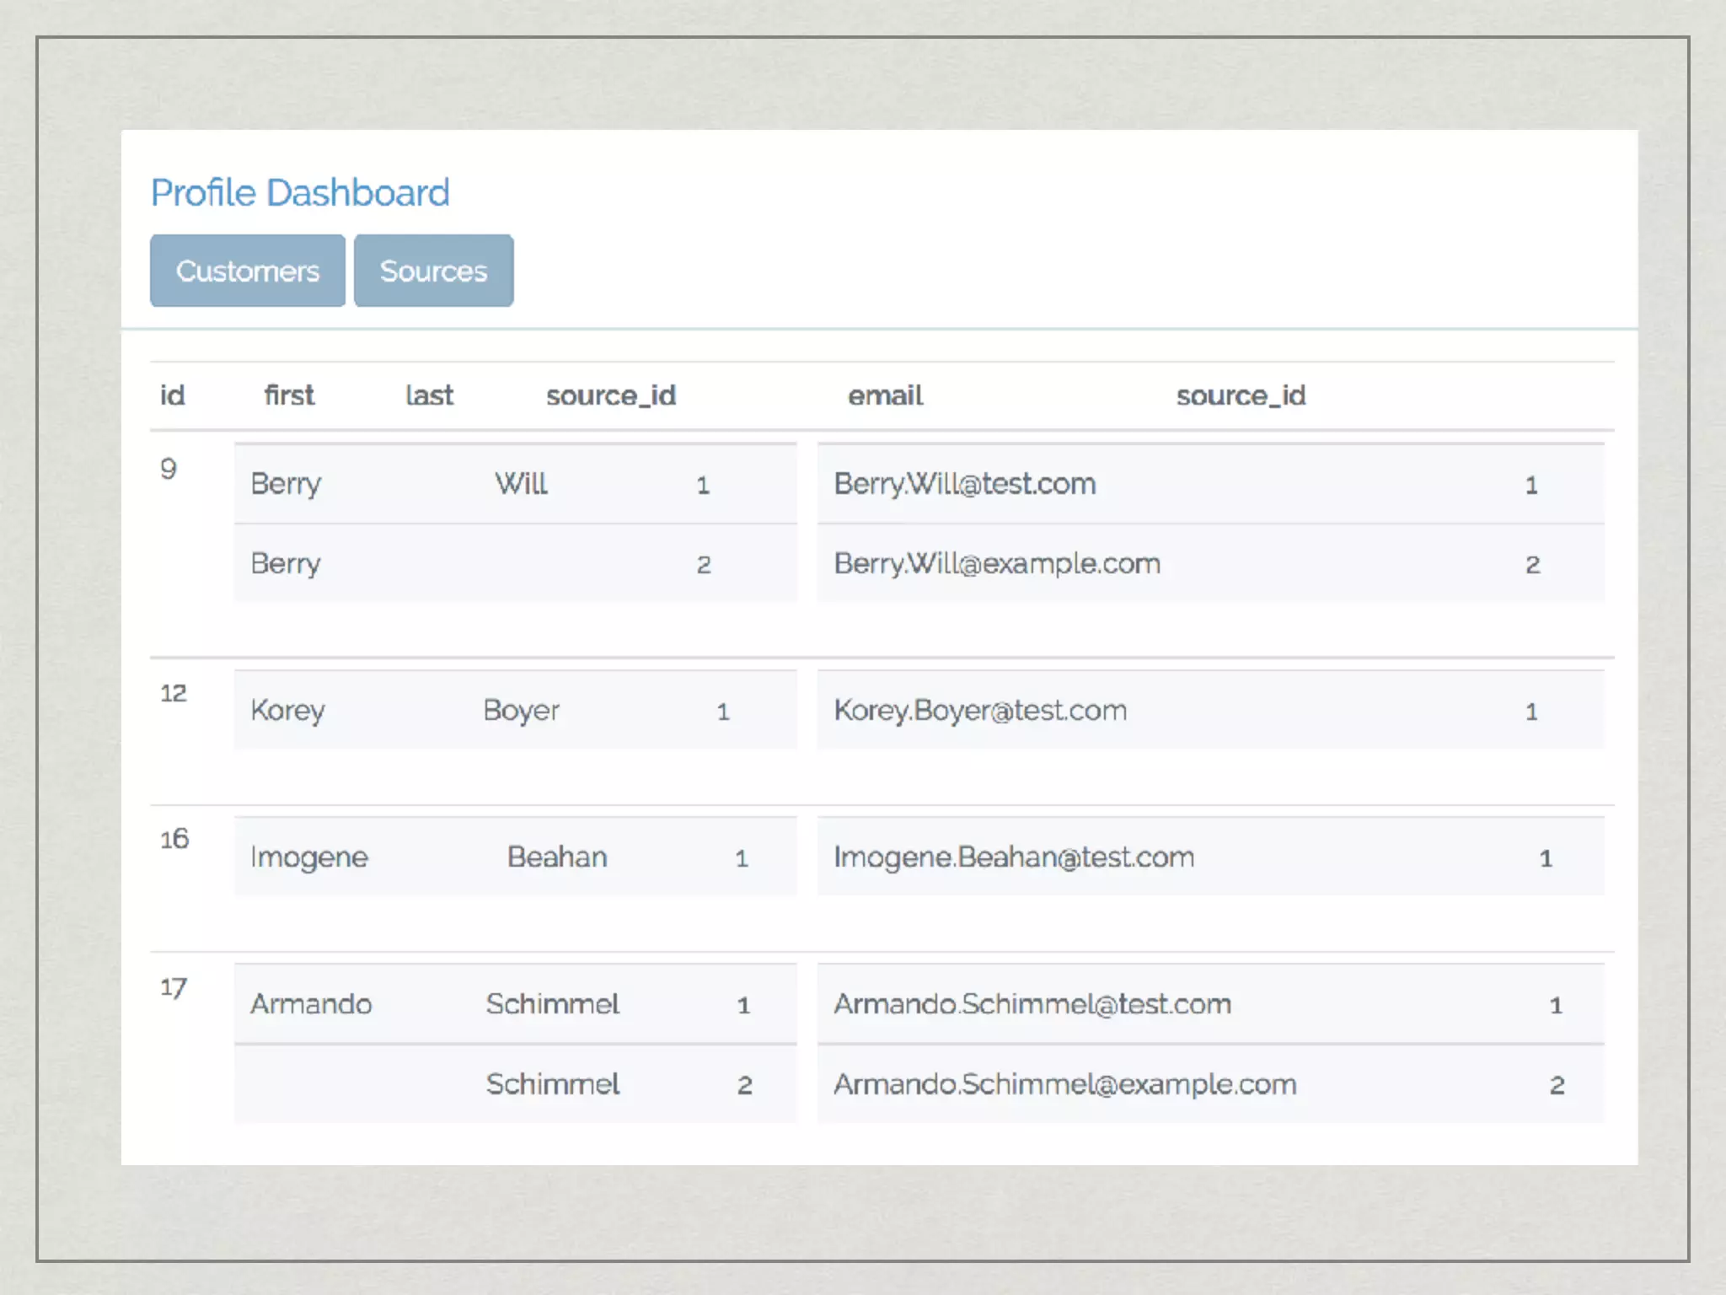Viewport: 1726px width, 1295px height.
Task: Click the Profile Dashboard title link
Action: [x=300, y=193]
